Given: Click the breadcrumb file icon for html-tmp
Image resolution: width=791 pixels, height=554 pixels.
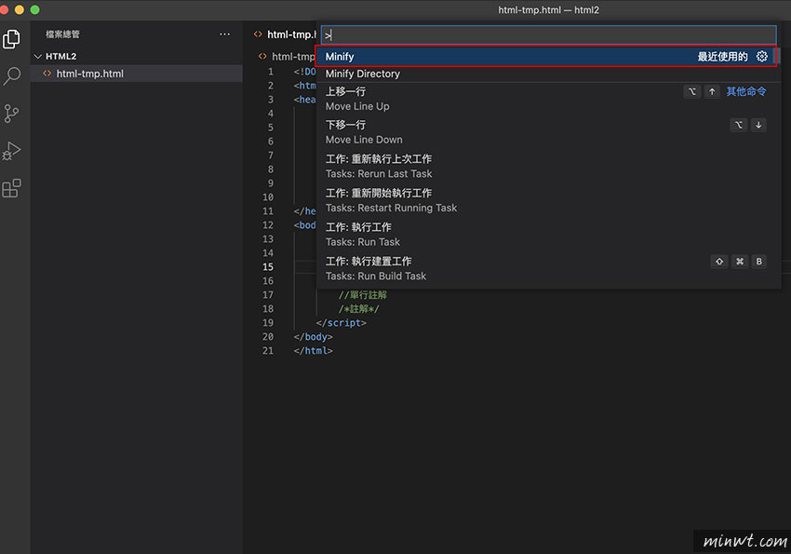Looking at the screenshot, I should [x=262, y=56].
